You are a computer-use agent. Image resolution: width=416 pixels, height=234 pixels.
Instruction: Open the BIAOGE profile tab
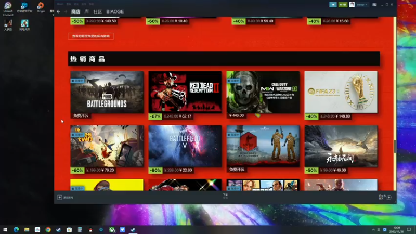(x=115, y=11)
